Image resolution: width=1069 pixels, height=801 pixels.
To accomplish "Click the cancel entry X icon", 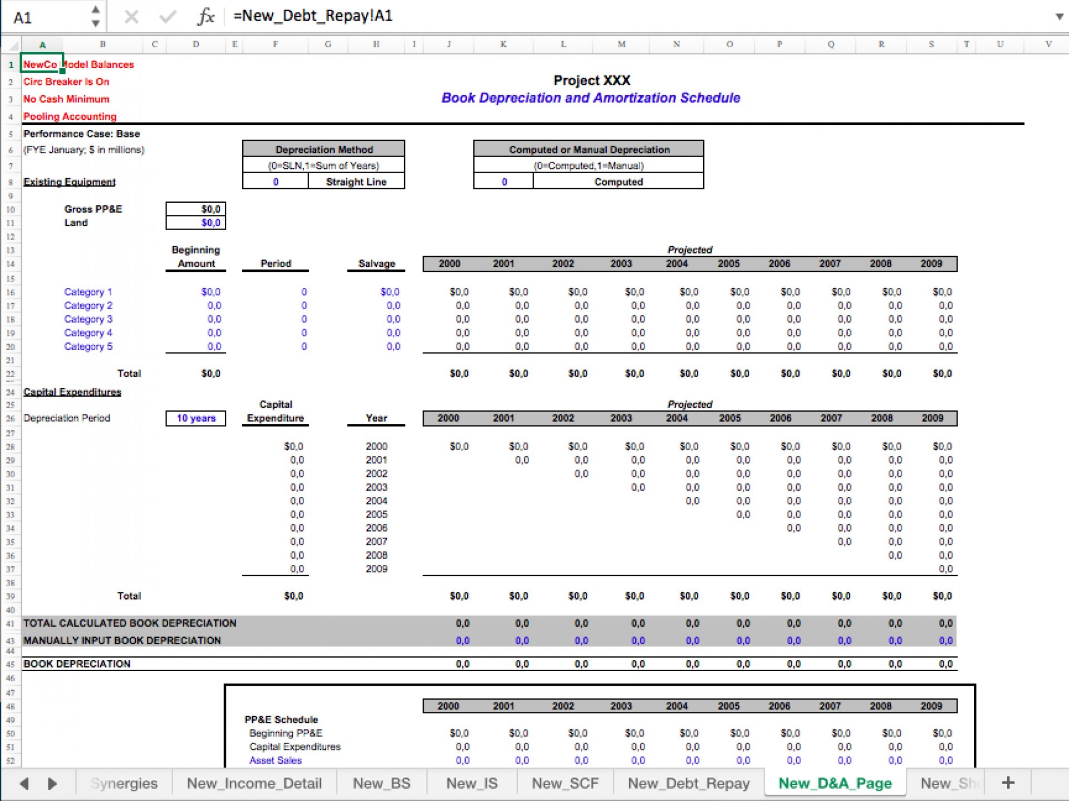I will pos(131,17).
